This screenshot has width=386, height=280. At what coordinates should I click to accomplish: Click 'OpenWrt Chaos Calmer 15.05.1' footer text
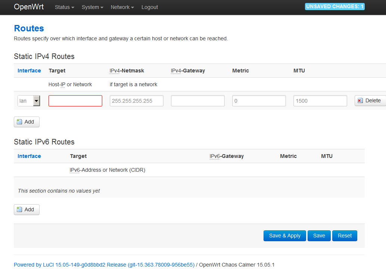pyautogui.click(x=237, y=265)
